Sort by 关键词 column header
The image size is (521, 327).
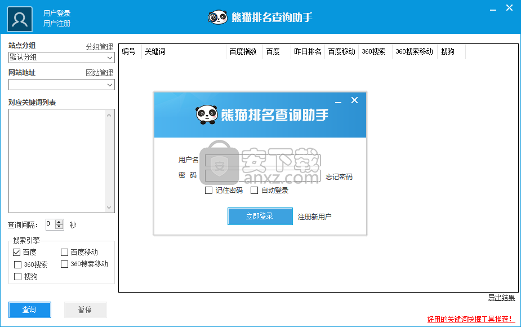pos(184,51)
